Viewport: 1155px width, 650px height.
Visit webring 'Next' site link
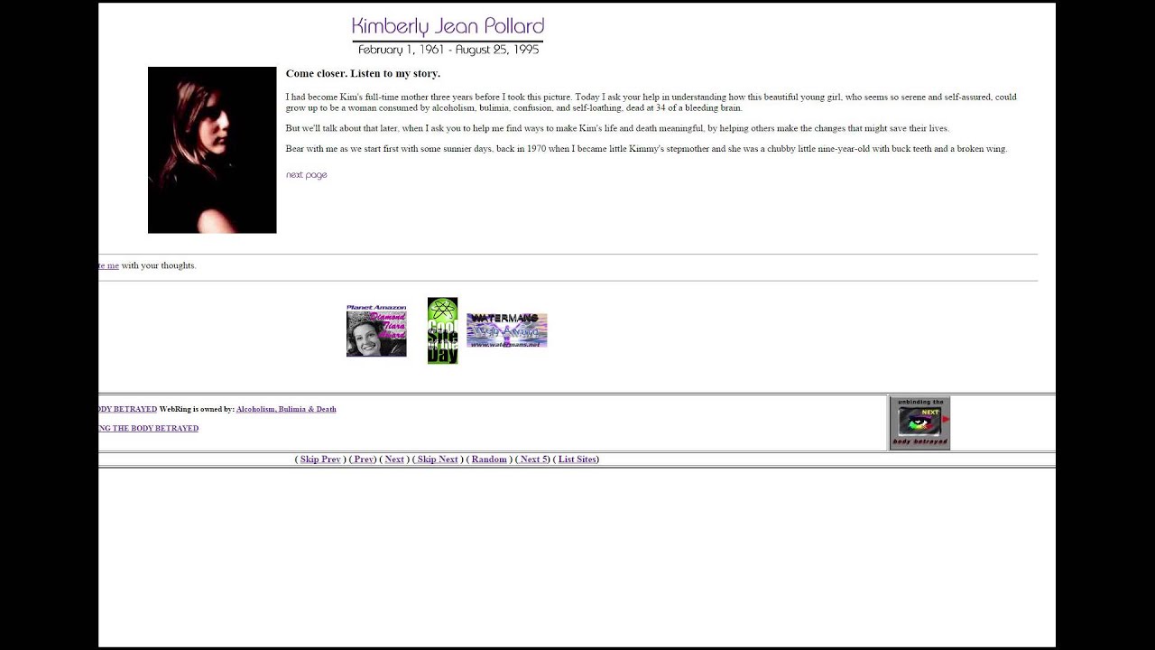(394, 460)
